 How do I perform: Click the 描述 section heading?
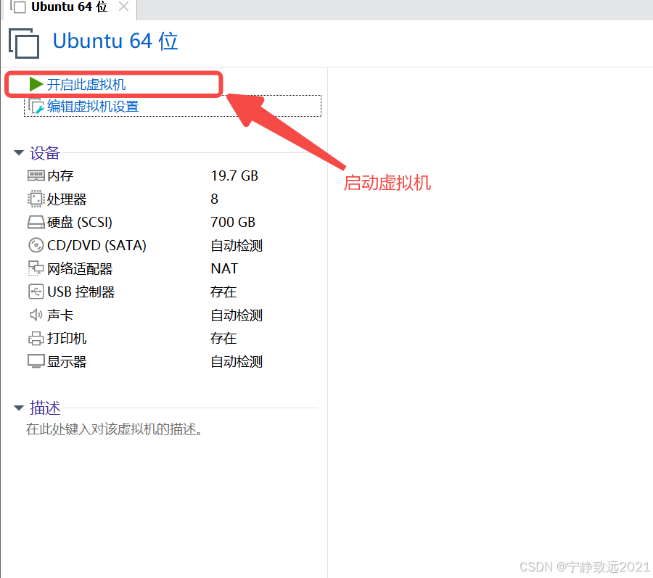45,408
